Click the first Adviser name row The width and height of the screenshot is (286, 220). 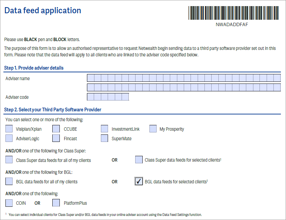pyautogui.click(x=183, y=78)
